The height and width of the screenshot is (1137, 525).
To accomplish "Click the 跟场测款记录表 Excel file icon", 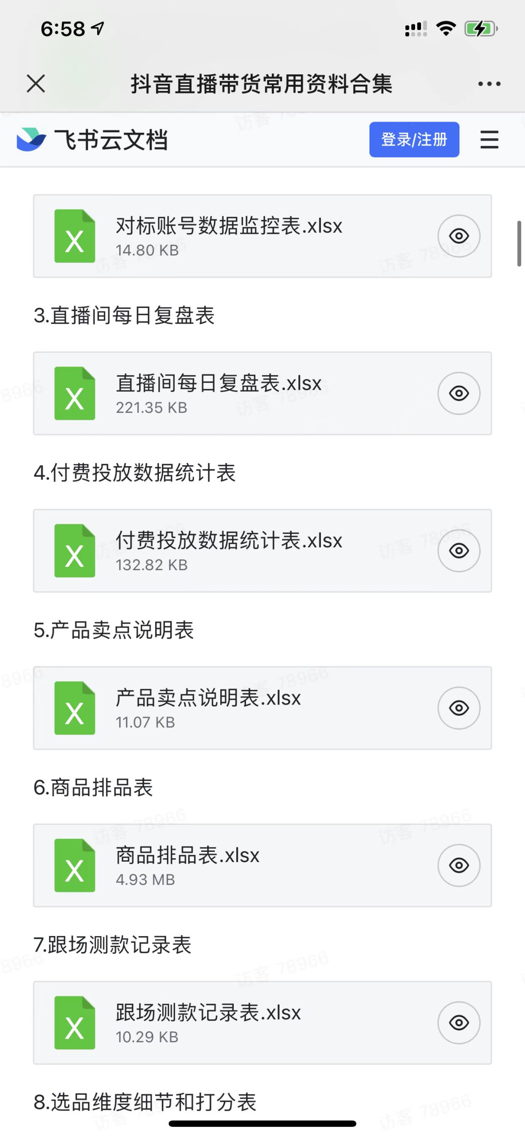I will point(75,1023).
